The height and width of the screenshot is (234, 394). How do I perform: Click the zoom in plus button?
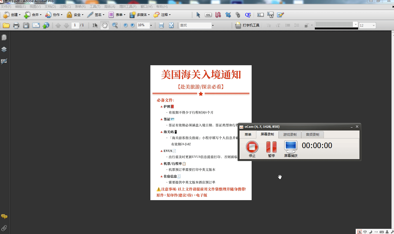132,25
